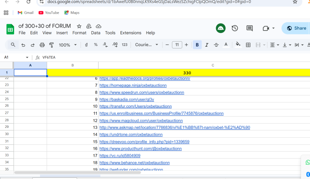Image resolution: width=310 pixels, height=179 pixels.
Task: Click the green anonymous user avatar
Action: pyautogui.click(x=221, y=28)
